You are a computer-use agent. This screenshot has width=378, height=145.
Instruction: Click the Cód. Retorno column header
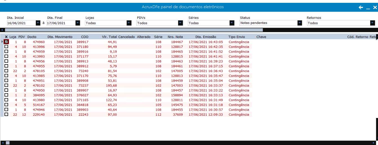[358, 37]
